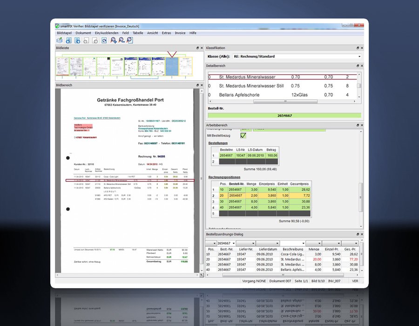Open the Ein/Ausblenden menu
Screen dimensions: 419x326
[x=107, y=33]
